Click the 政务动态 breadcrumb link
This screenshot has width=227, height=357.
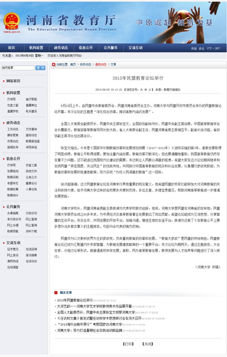[85, 65]
